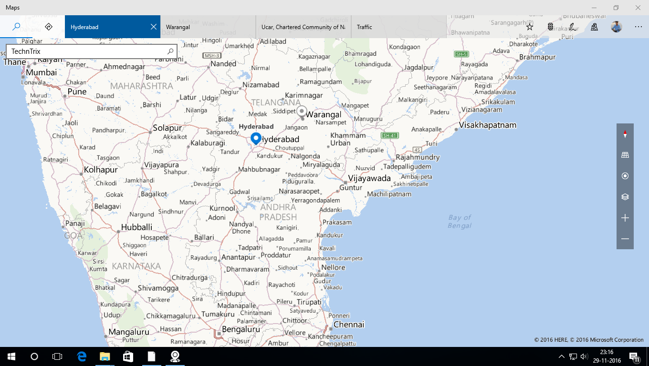
Task: Click the grey Warangal location pin
Action: (x=302, y=112)
